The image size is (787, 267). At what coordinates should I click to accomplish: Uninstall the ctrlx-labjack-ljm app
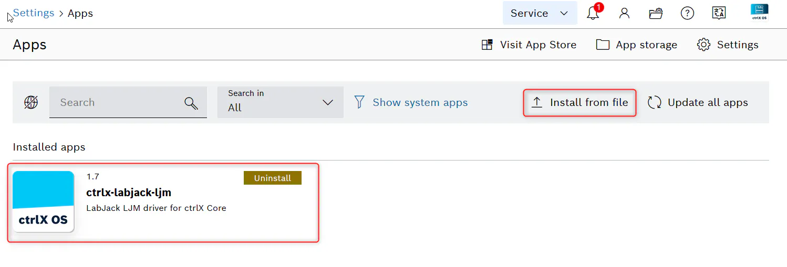pyautogui.click(x=272, y=178)
